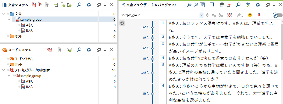Reset code activations in Code System (コードシステム) panel
The image size is (283, 104).
50,50
